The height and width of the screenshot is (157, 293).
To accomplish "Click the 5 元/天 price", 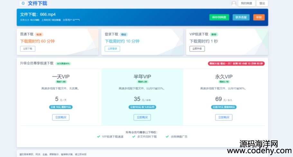I will (61, 99).
